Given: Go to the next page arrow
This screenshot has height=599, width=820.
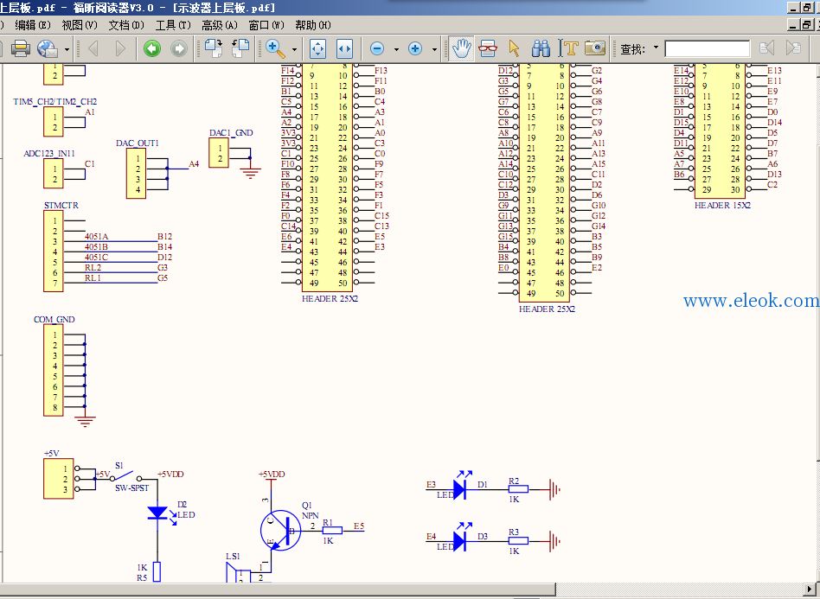Looking at the screenshot, I should (x=120, y=48).
